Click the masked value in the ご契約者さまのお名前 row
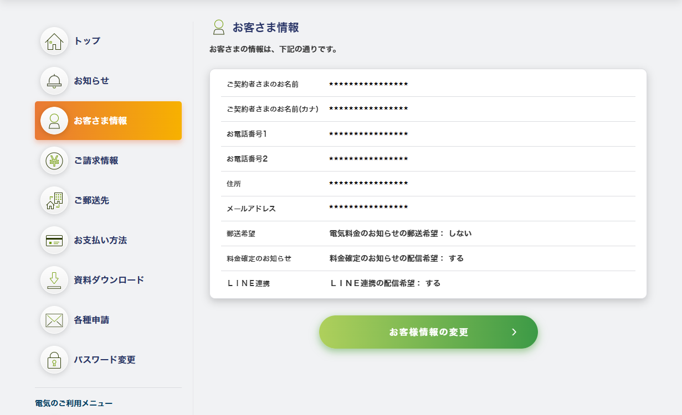This screenshot has width=682, height=415. coord(368,84)
